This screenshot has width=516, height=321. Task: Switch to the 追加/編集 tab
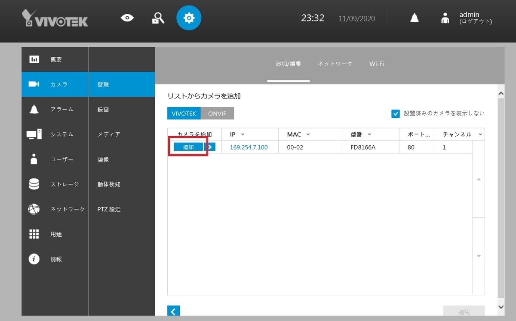click(x=288, y=64)
